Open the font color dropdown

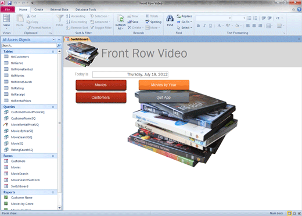[x=223, y=26]
